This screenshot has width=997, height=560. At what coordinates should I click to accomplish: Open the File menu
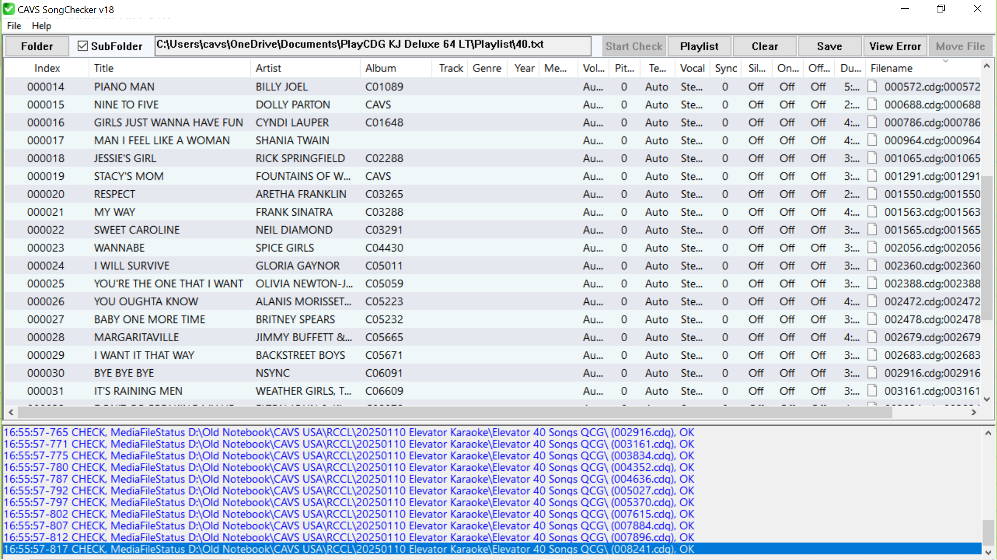tap(14, 26)
